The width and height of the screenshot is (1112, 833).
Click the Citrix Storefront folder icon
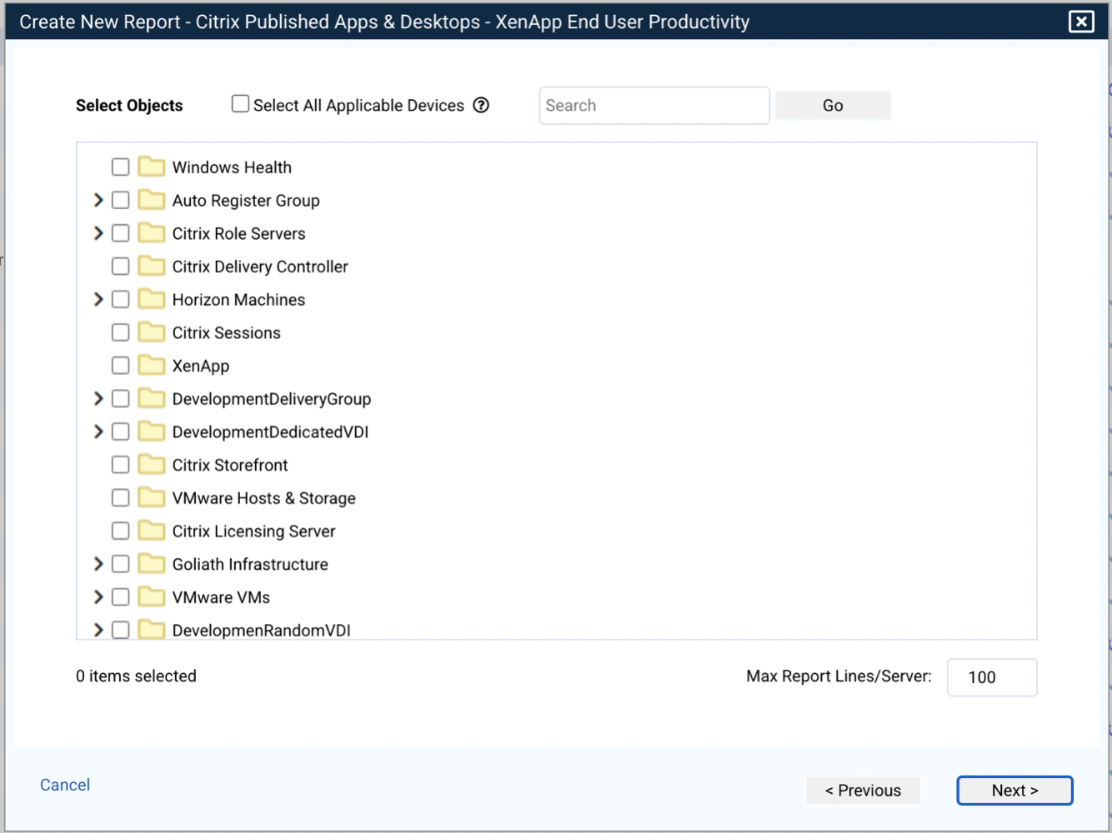(x=151, y=465)
